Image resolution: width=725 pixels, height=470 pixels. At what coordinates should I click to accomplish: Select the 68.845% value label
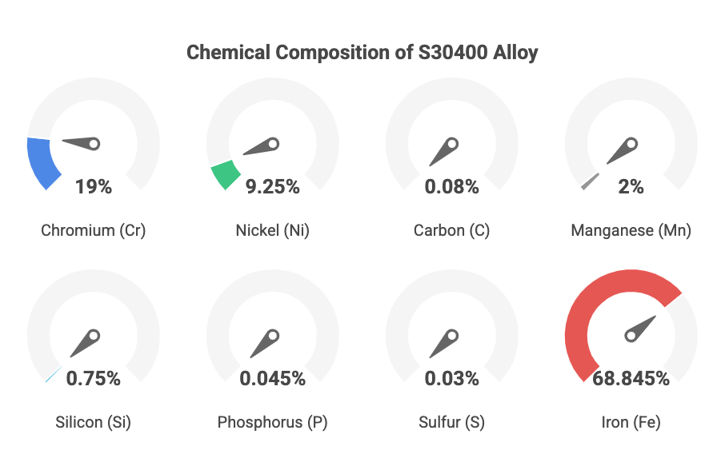pos(631,379)
